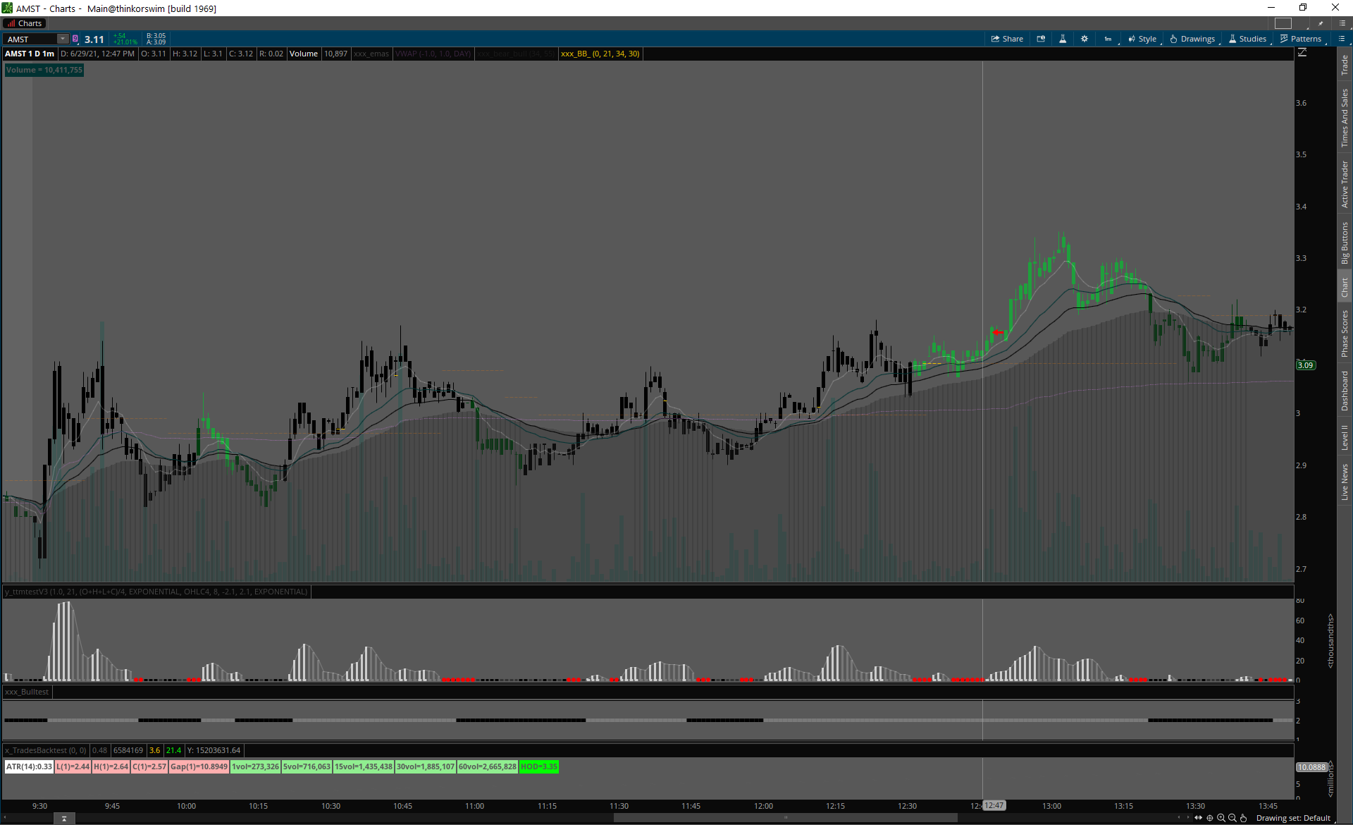Open the AMST symbol dropdown arrow

pos(62,39)
